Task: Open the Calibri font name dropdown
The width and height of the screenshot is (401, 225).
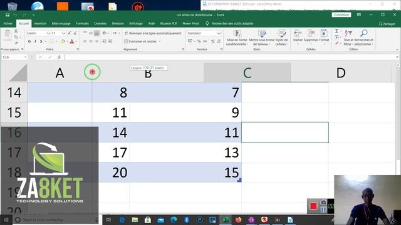Action: coord(48,33)
